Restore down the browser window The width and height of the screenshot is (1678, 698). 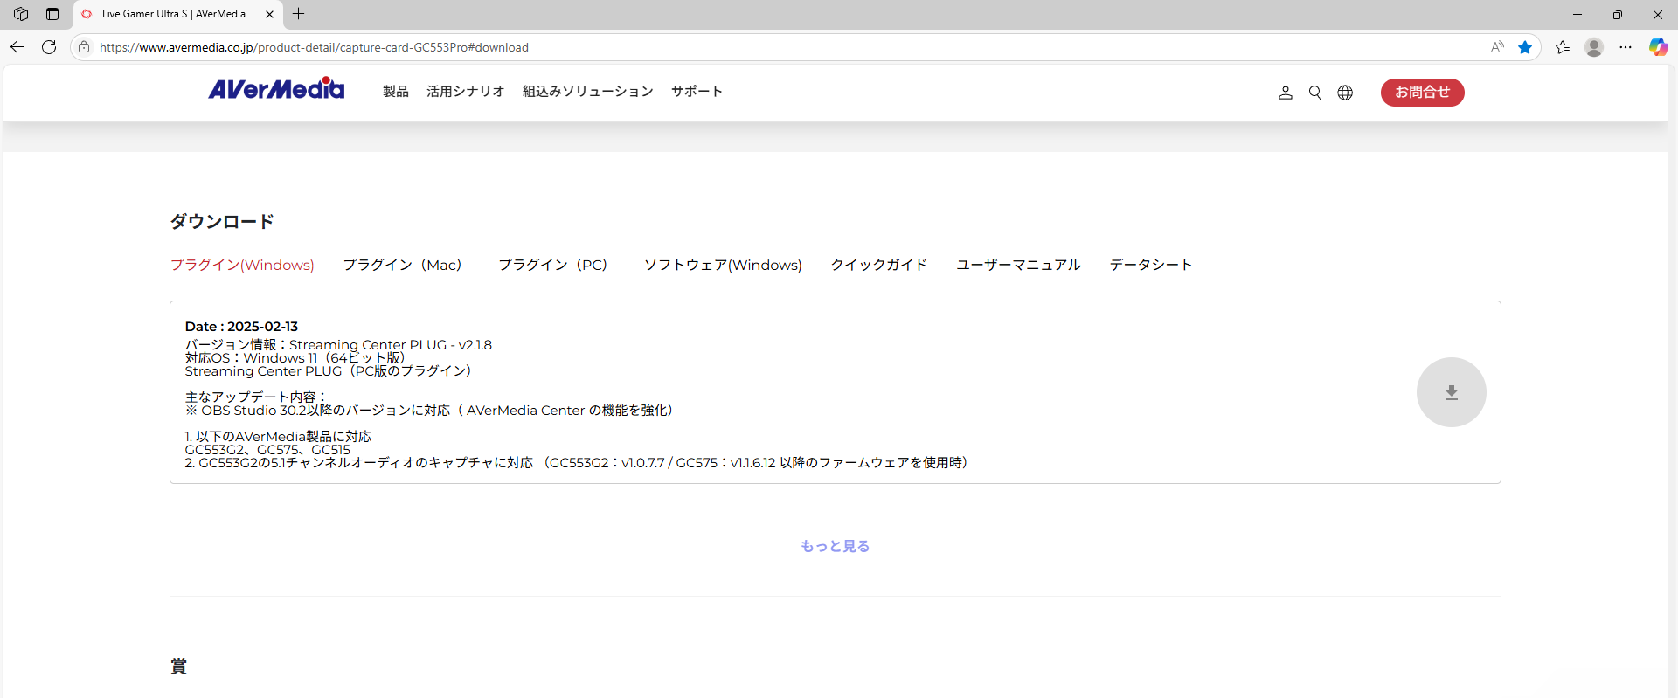[1618, 14]
